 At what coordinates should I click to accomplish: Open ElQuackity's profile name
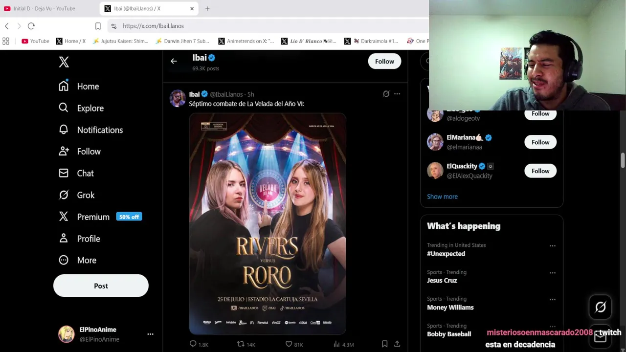pyautogui.click(x=462, y=166)
